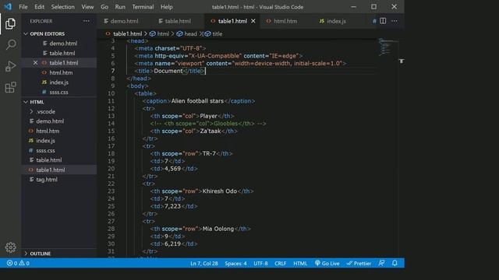Open the Edit menu
Viewport: 499px width, 280px height.
tap(40, 7)
